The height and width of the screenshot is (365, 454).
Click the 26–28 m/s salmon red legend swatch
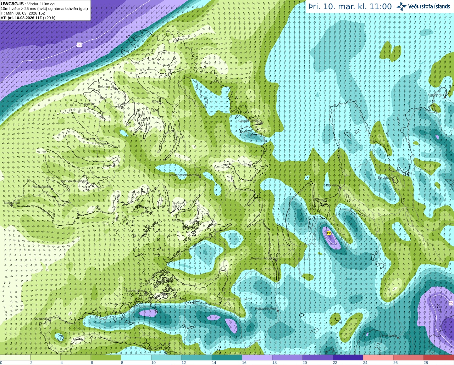coord(409,358)
